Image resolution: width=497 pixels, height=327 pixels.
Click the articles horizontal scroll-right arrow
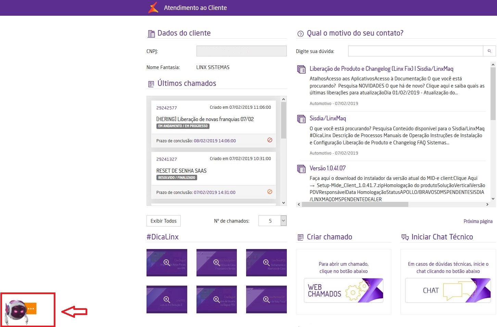tap(487, 205)
